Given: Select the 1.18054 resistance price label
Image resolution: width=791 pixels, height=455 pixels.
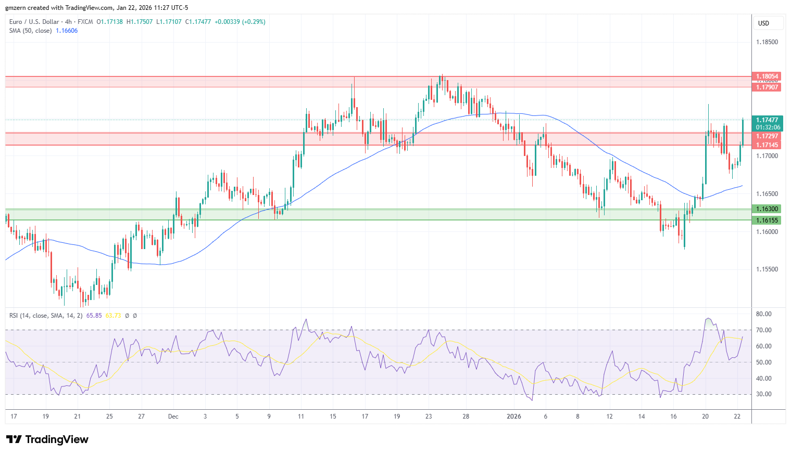Looking at the screenshot, I should tap(767, 76).
